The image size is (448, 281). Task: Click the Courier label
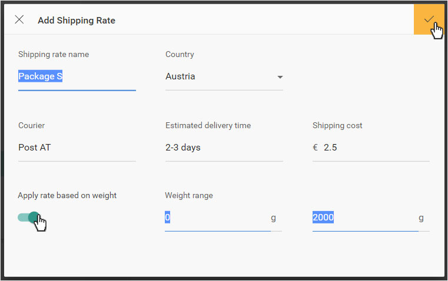click(31, 126)
